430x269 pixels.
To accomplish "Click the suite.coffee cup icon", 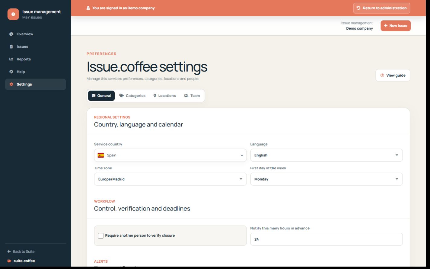I will [x=9, y=261].
